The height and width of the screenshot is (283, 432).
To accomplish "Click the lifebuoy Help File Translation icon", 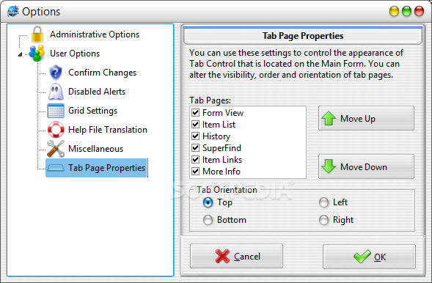I will tap(56, 129).
